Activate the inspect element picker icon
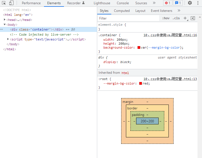Image resolution: width=202 pixels, height=158 pixels. 4,3
